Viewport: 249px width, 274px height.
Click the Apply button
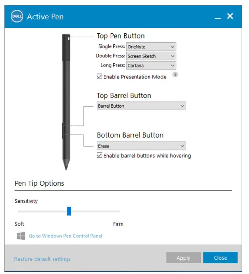click(x=183, y=258)
